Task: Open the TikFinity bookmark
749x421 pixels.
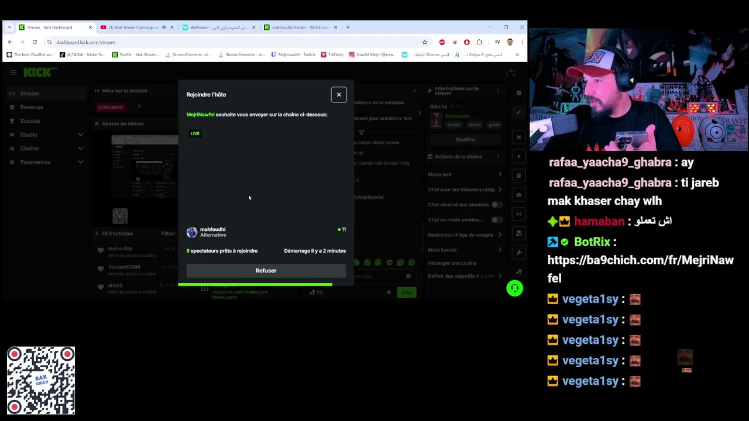Action: click(332, 54)
